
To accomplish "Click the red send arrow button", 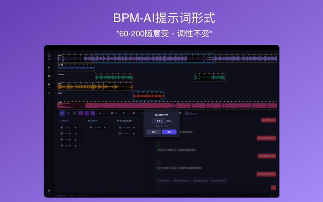I will [273, 187].
